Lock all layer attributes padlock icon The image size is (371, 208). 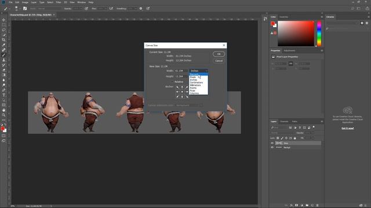click(295, 138)
